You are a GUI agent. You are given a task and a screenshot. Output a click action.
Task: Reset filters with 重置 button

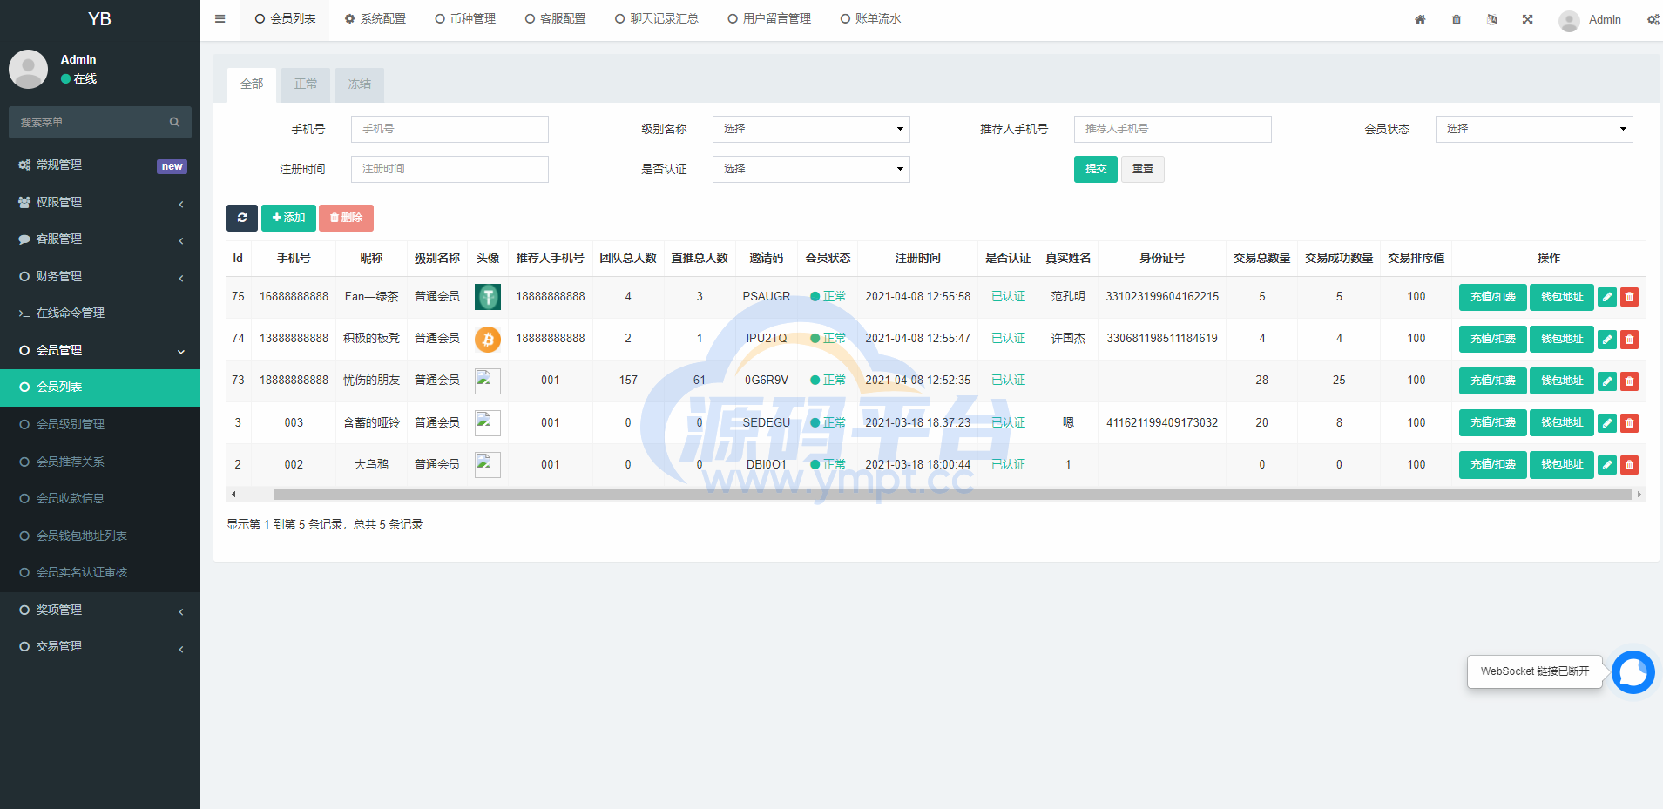pyautogui.click(x=1143, y=169)
